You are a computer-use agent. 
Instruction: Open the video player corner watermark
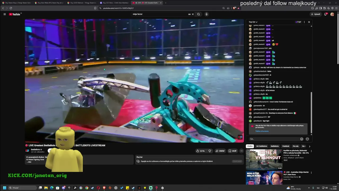[240, 137]
